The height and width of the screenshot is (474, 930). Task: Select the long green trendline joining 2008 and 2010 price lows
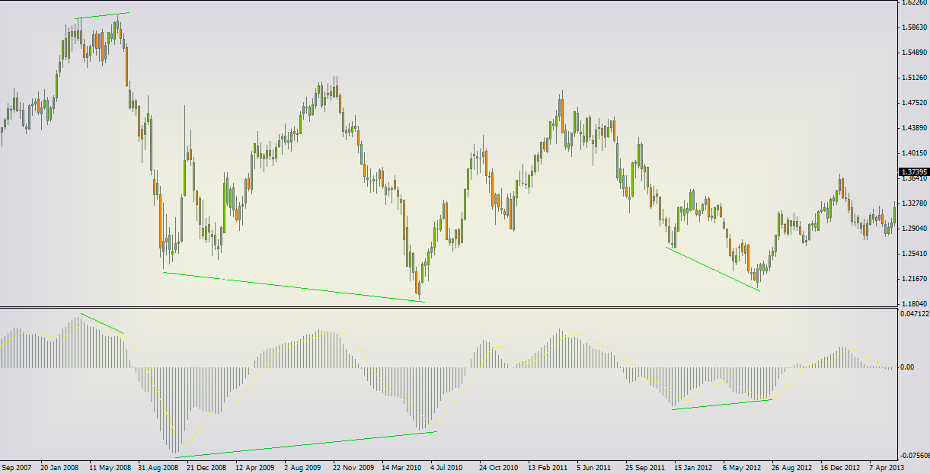coord(294,287)
